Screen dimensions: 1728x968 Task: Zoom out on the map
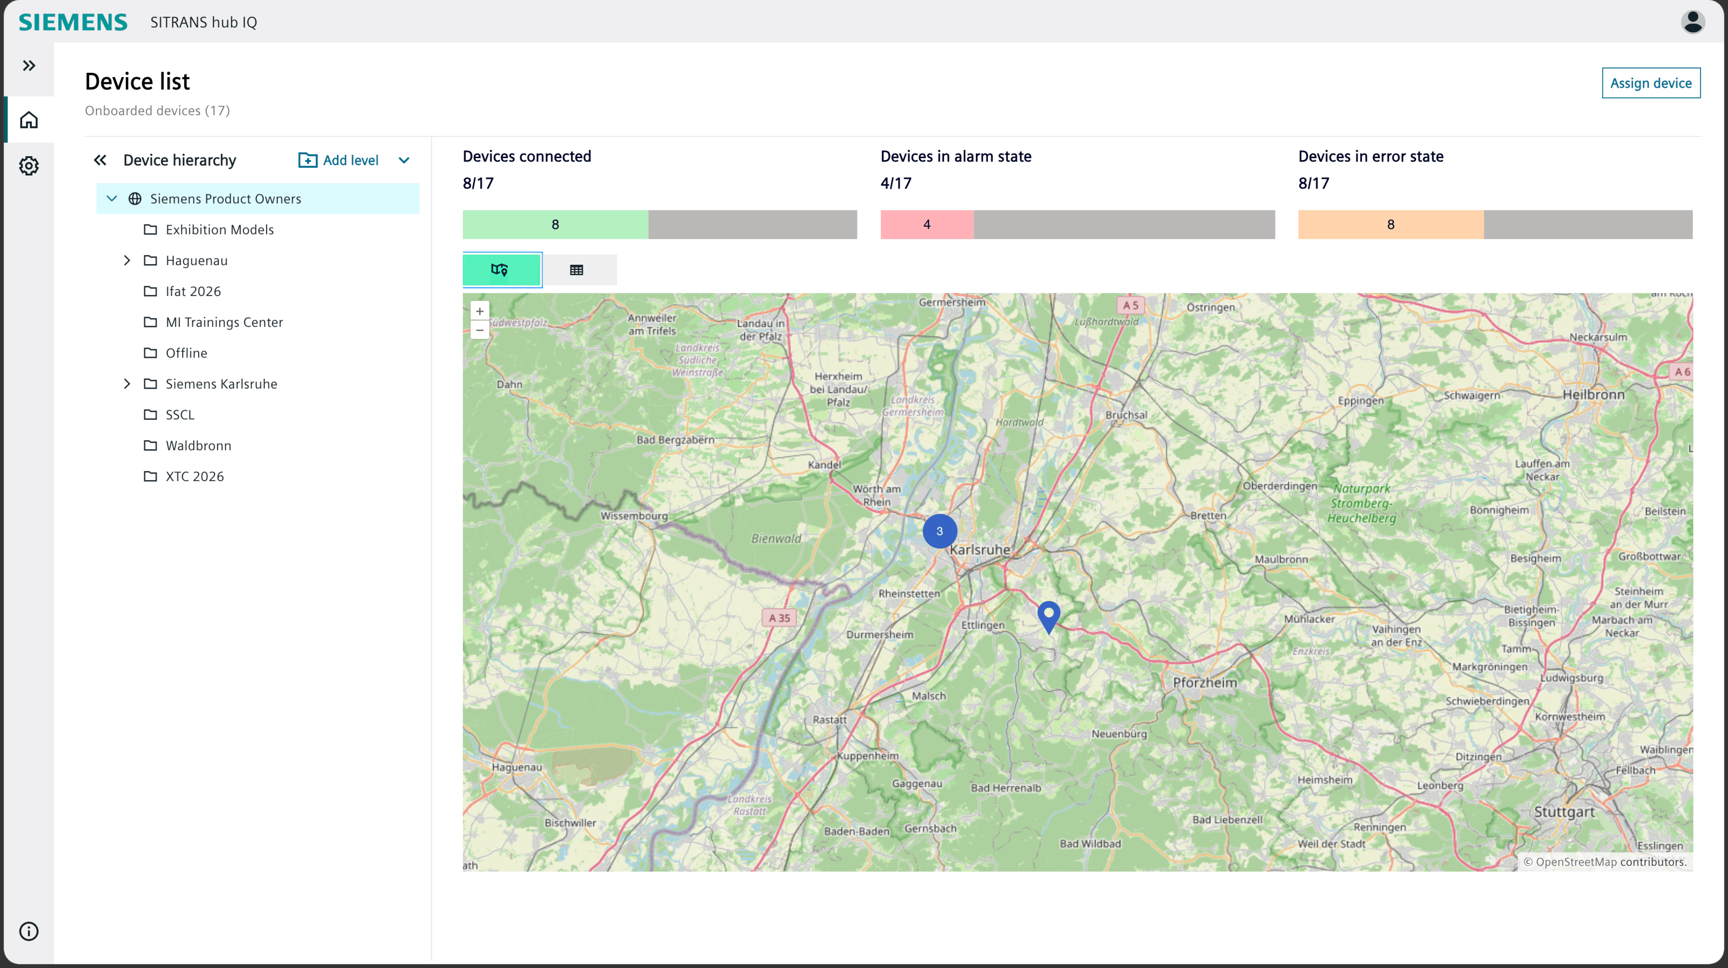click(480, 330)
